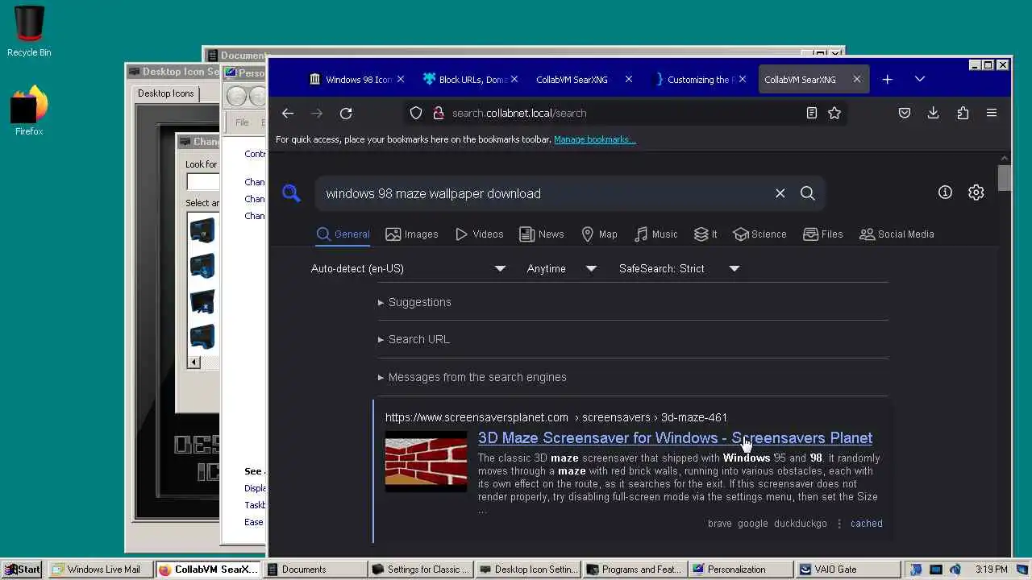Click the volume speaker tray icon

click(955, 570)
